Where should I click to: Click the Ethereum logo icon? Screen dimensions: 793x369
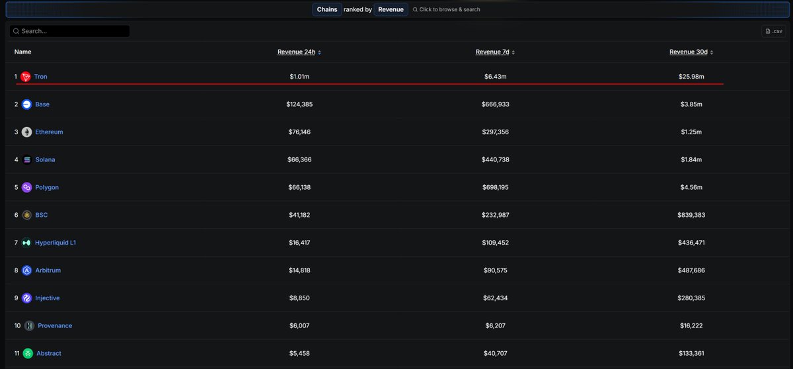coord(26,132)
